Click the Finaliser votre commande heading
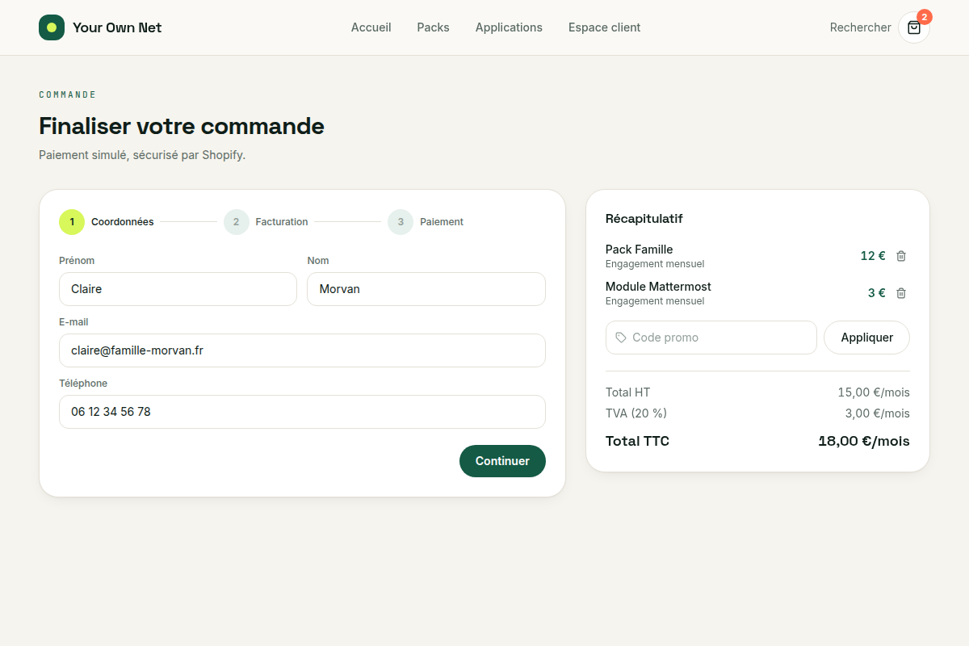Viewport: 969px width, 646px height. (182, 126)
